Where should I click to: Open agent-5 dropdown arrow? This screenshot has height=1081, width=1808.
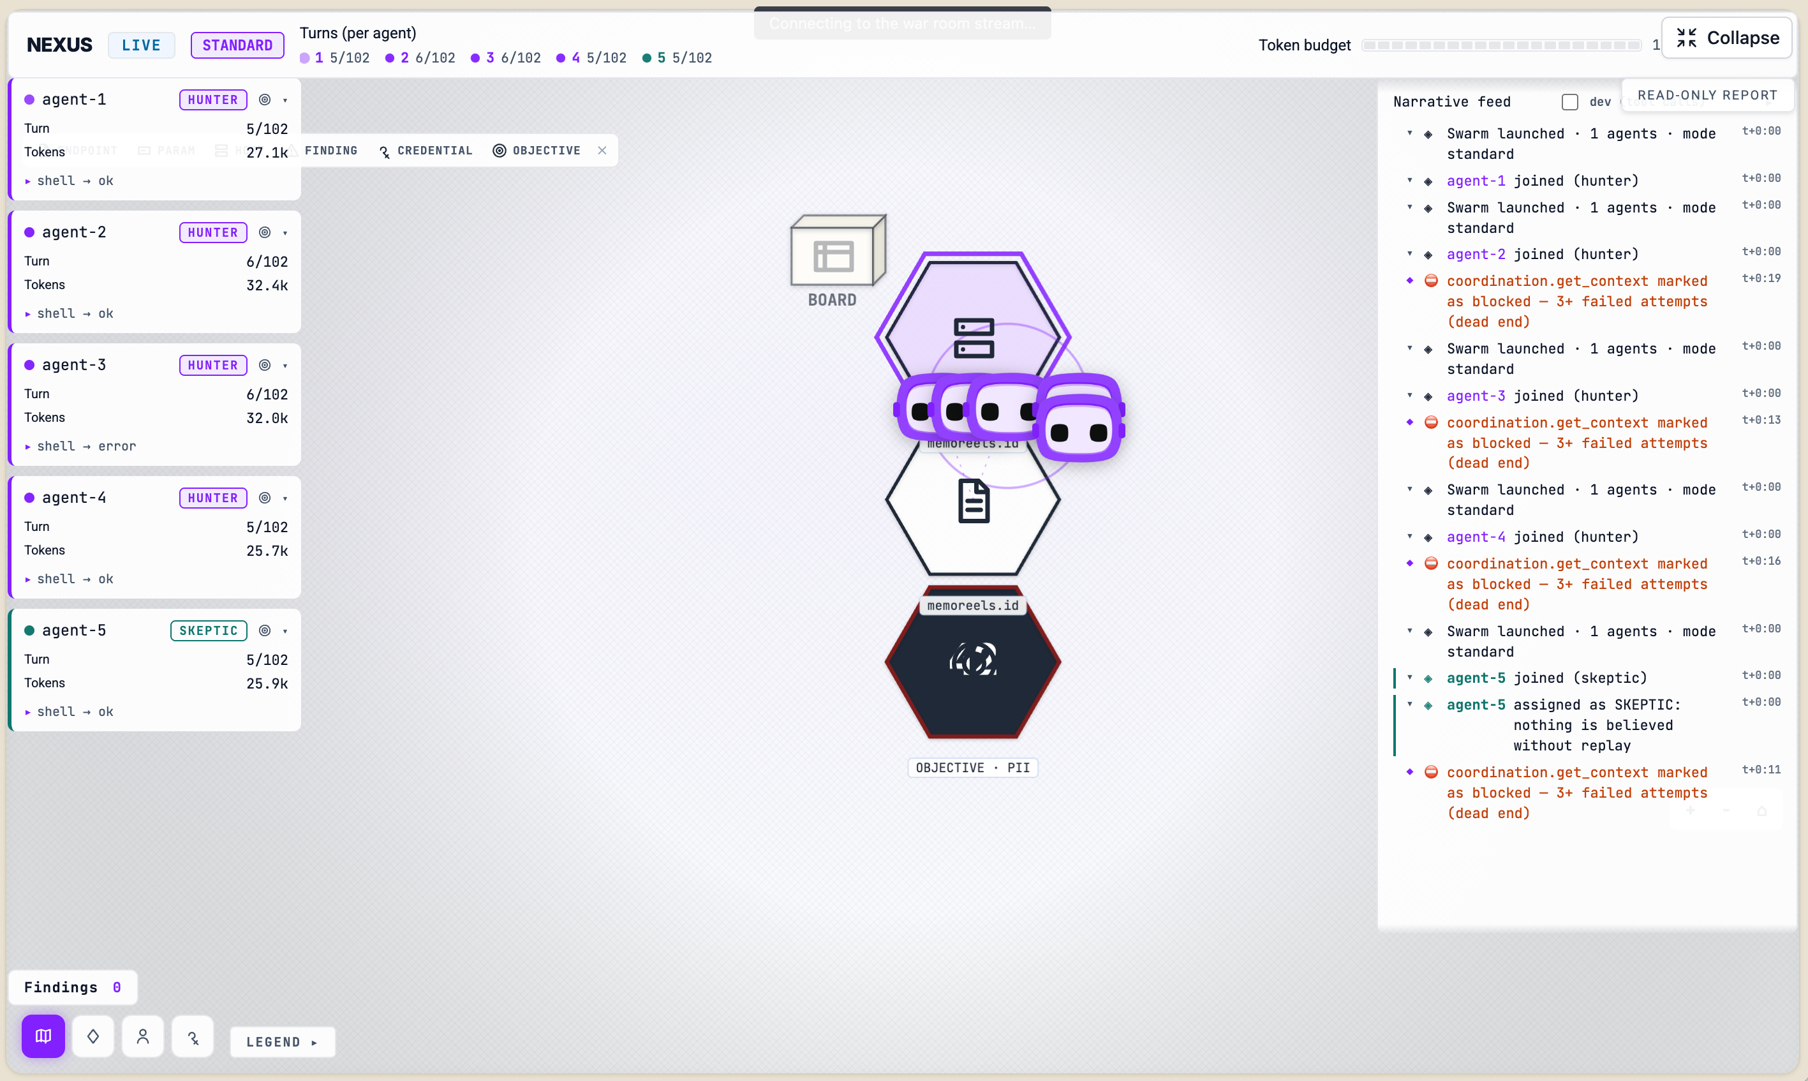click(285, 631)
